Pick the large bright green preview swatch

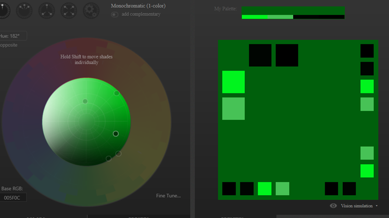(x=233, y=82)
